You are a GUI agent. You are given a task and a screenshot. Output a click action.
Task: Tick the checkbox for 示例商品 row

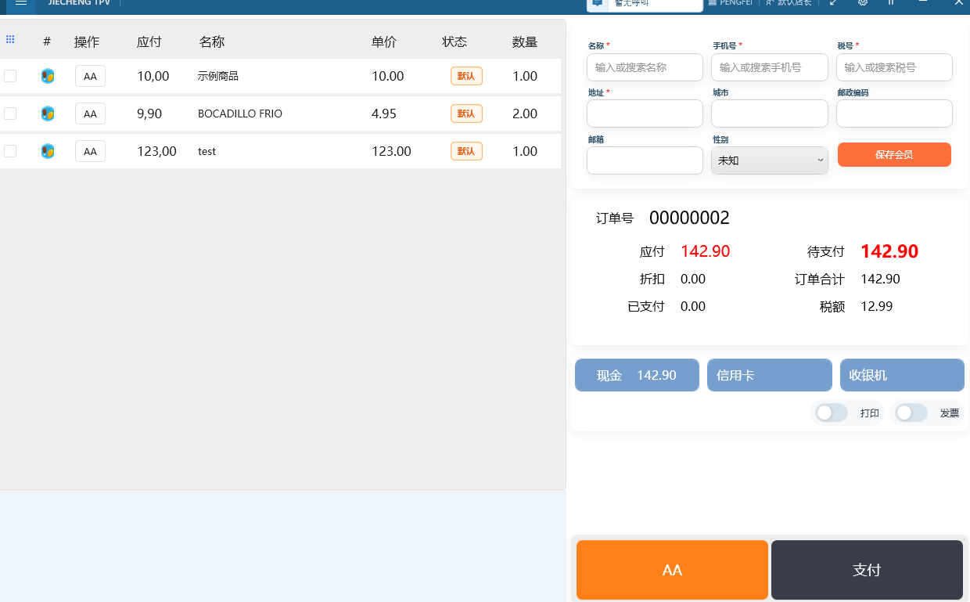(10, 76)
